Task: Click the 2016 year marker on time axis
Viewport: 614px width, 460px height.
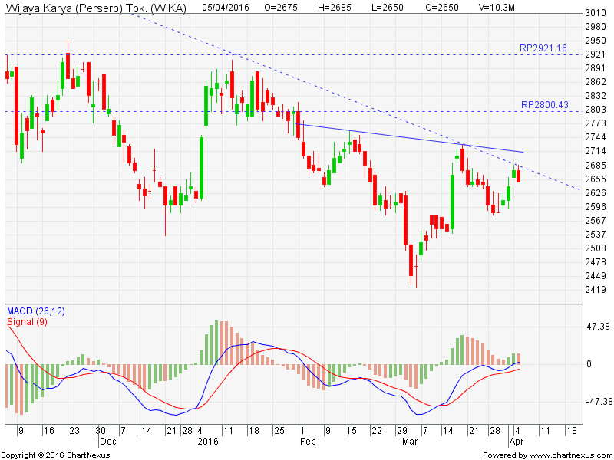Action: click(x=208, y=442)
